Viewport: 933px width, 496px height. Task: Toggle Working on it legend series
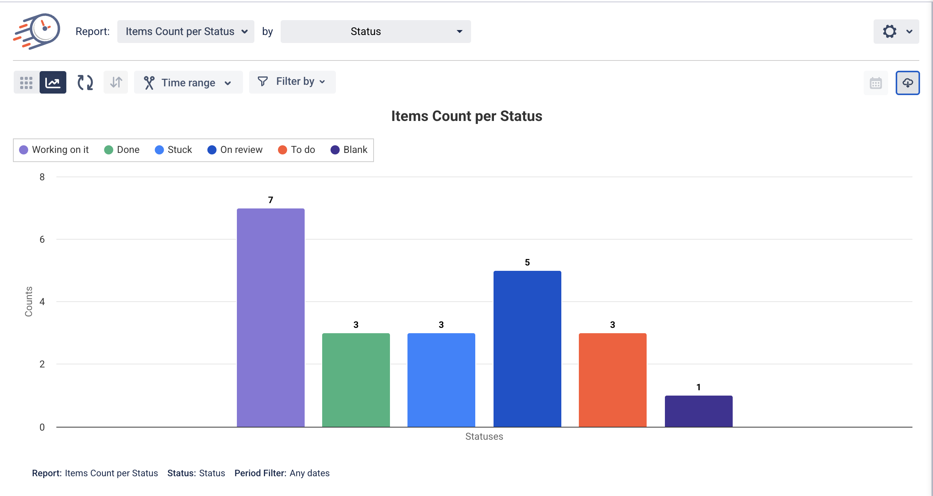coord(54,150)
